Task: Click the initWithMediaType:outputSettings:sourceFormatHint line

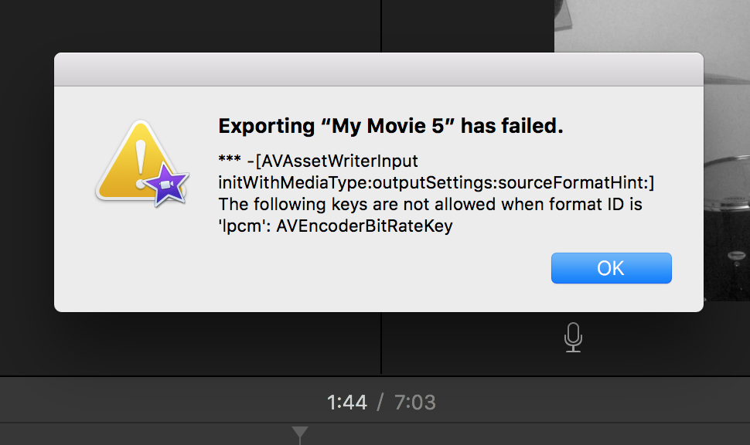Action: 436,183
